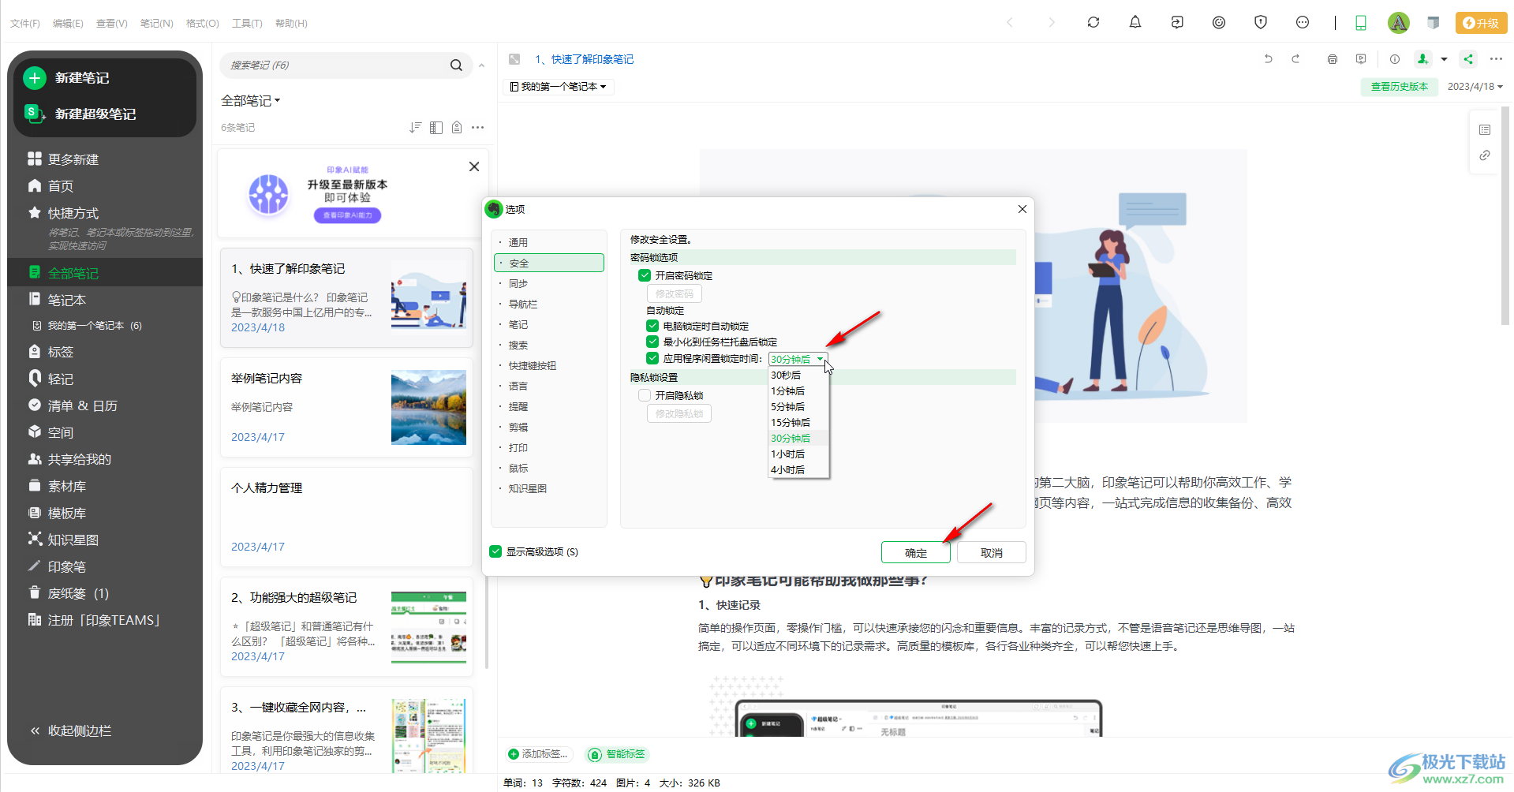The height and width of the screenshot is (792, 1514).
Task: Expand the 全部笔记 dropdown in list header
Action: [x=251, y=101]
